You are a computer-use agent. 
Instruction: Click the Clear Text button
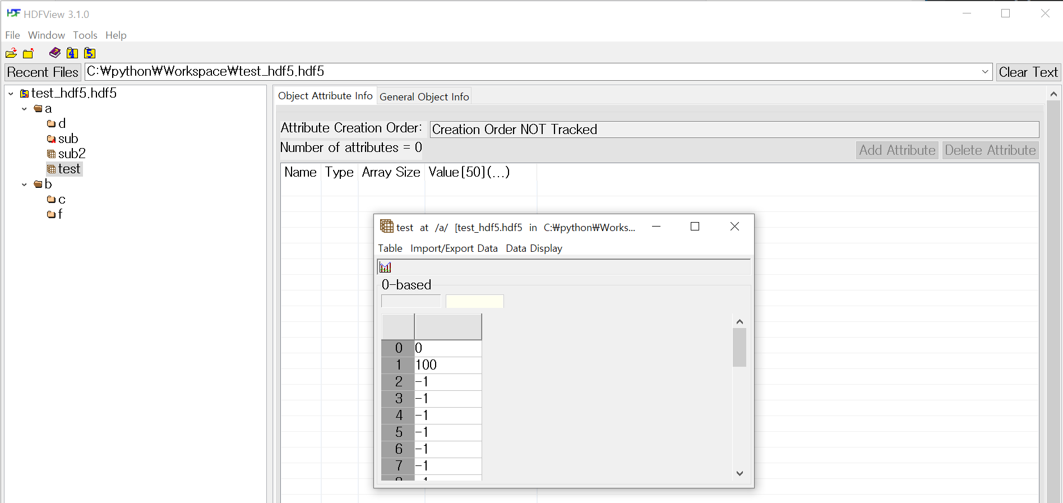[1028, 72]
